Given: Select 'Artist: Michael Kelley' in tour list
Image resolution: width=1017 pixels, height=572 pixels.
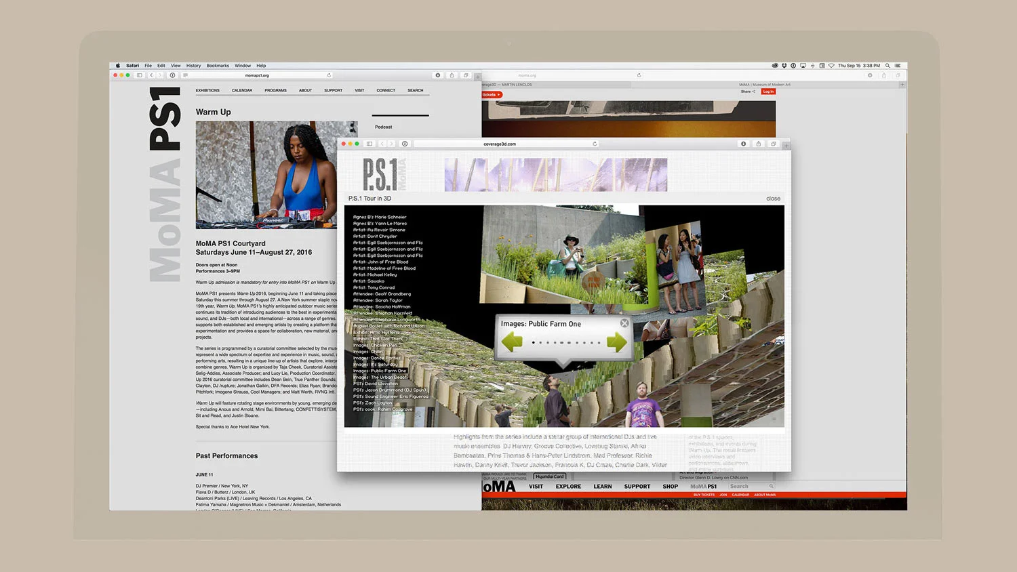Looking at the screenshot, I should tap(375, 274).
